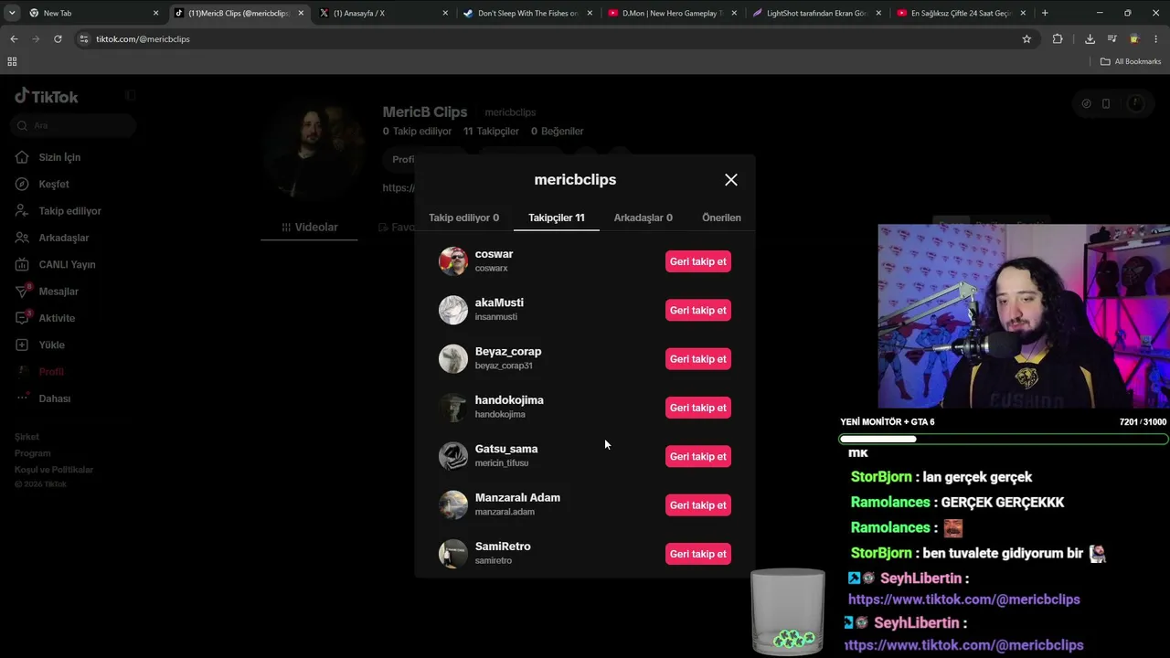
Task: Open handokojima's profile avatar
Action: pyautogui.click(x=453, y=408)
